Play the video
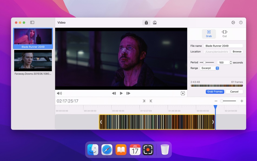 121,93
